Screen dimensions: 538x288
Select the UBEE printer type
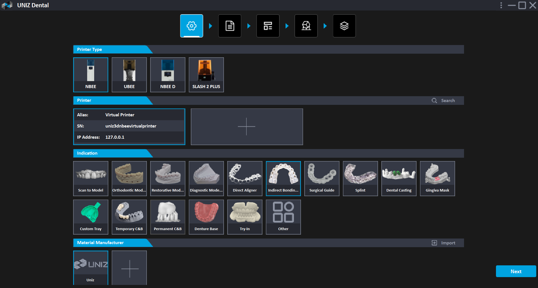[x=129, y=75]
